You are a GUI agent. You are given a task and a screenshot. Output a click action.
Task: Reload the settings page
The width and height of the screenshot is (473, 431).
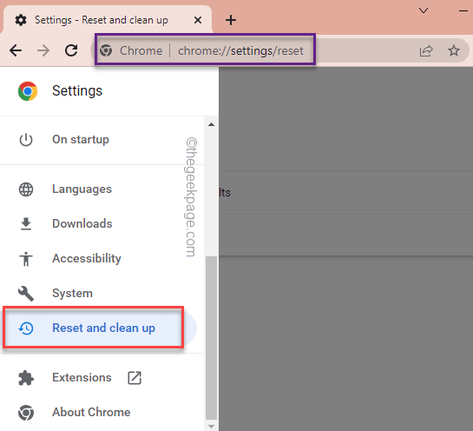tap(71, 50)
